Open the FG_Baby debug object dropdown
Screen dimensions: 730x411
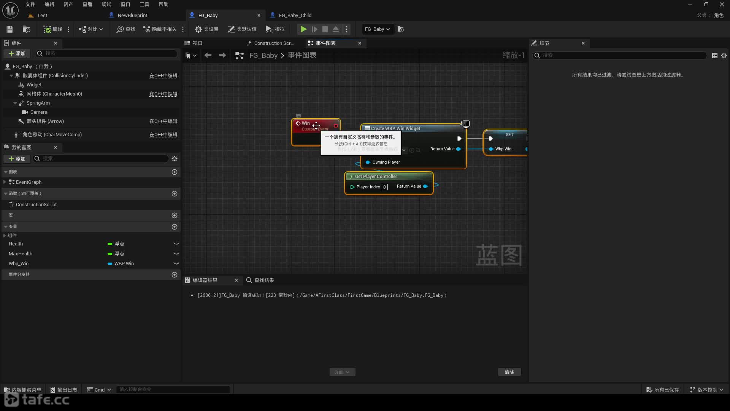[x=377, y=29]
